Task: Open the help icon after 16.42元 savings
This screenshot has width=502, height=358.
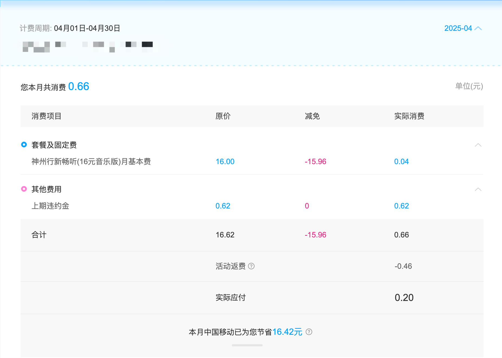Action: coord(309,332)
